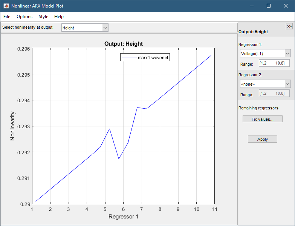Click the 0.296 y-axis tick label
295x226 pixels.
[23, 49]
